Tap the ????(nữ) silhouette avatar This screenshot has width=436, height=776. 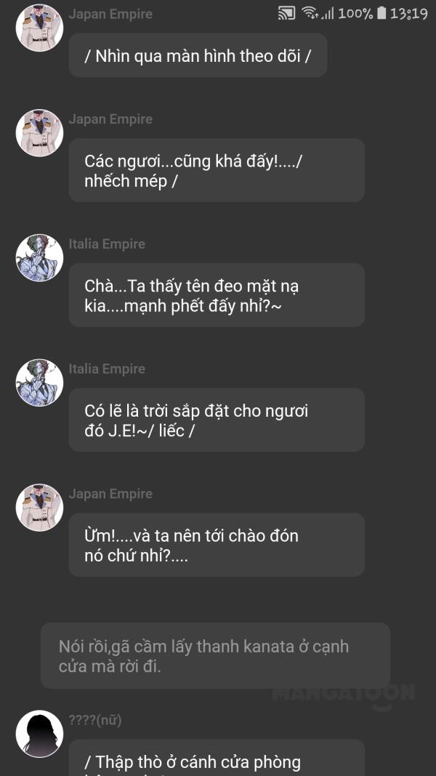click(39, 734)
